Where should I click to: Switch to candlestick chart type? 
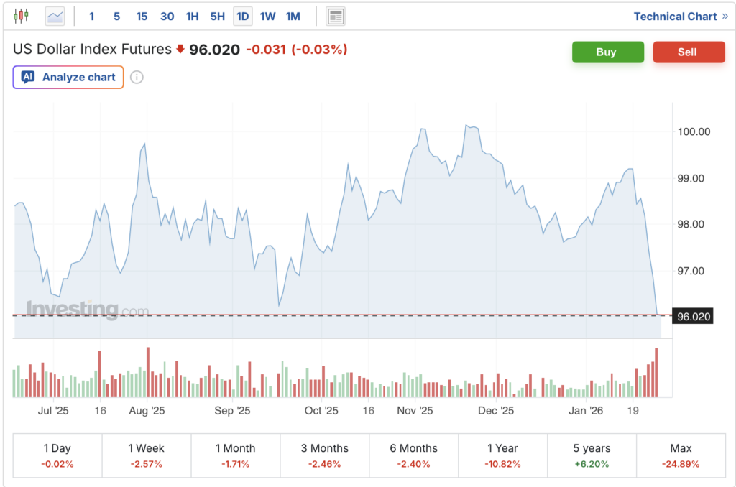click(x=22, y=16)
